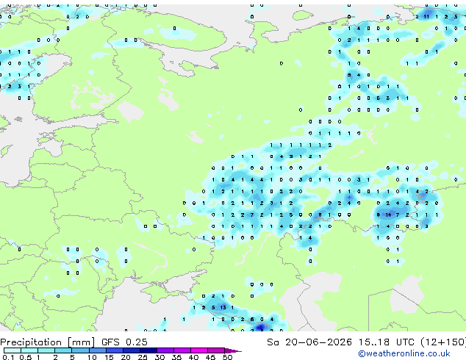Select the 'Precipitation [mm]' title text
466x360 pixels.
click(48, 342)
